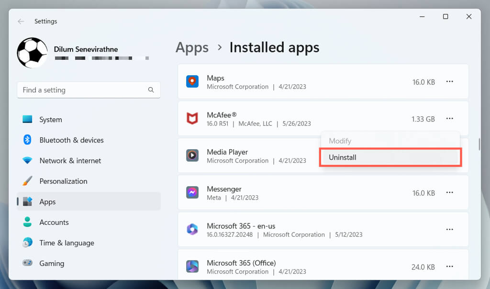The image size is (490, 289).
Task: Go to Apps breadcrumb link
Action: point(192,47)
